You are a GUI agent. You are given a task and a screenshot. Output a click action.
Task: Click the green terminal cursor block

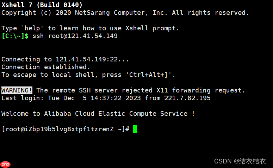coord(135,129)
